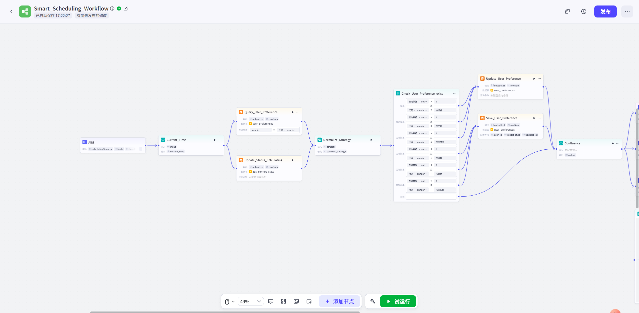This screenshot has height=313, width=639.
Task: Select the 按设备 condition in first branch
Action: [x=445, y=110]
